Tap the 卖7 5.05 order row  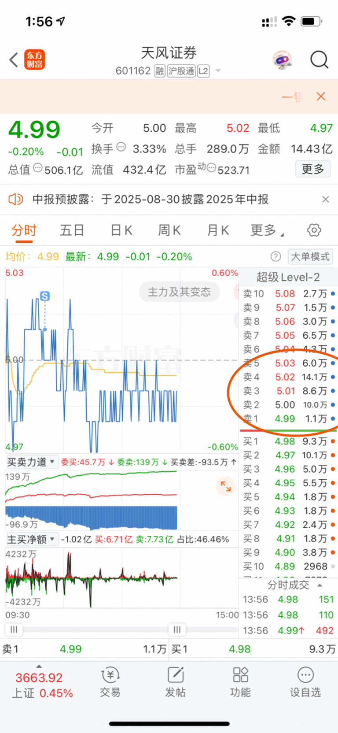tap(289, 335)
